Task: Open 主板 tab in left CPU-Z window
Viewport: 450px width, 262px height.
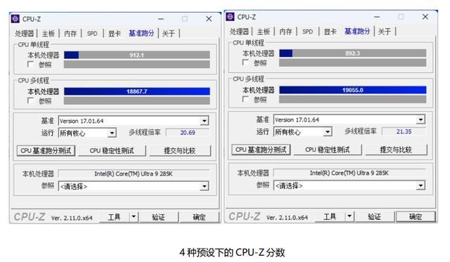Action: tap(49, 34)
